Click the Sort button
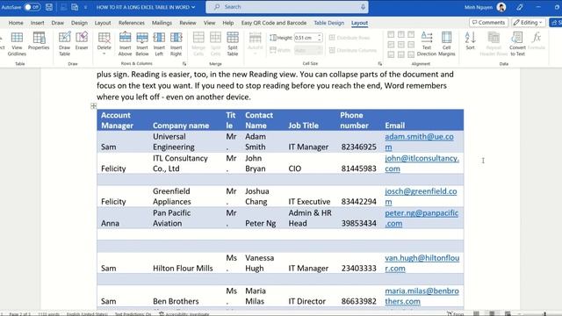 (471, 41)
